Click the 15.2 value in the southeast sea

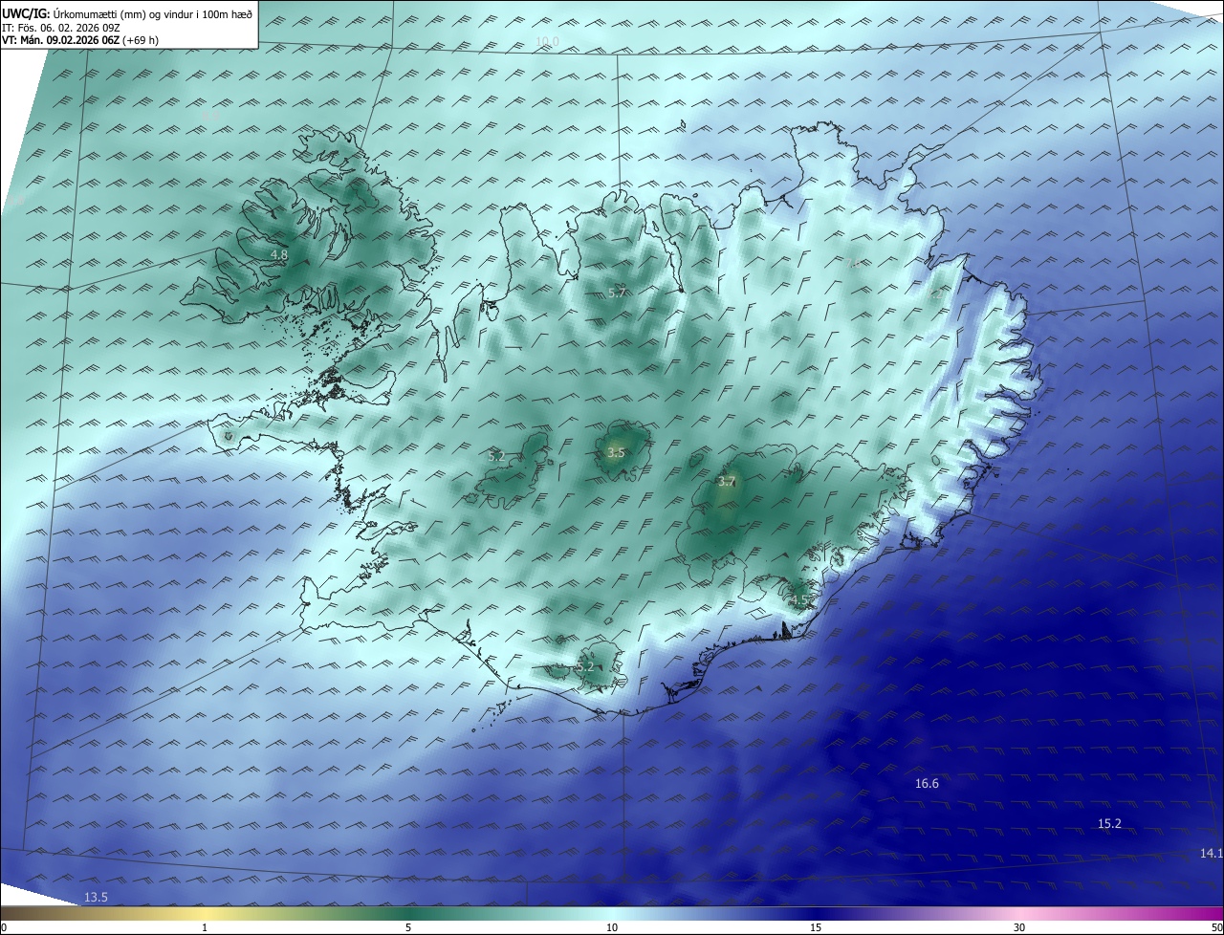(x=1109, y=824)
